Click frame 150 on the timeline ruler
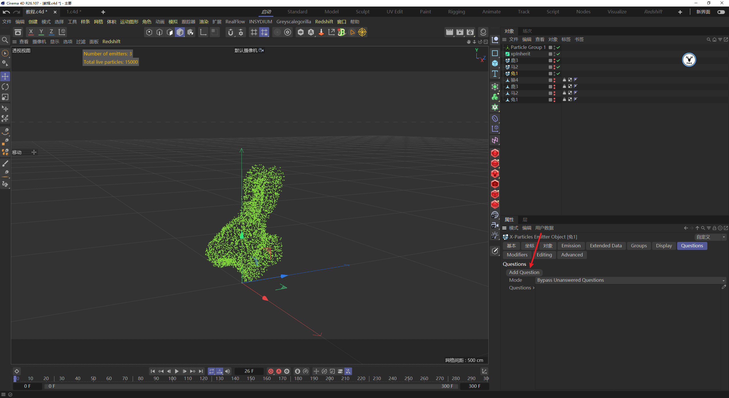The image size is (729, 398). coord(251,379)
